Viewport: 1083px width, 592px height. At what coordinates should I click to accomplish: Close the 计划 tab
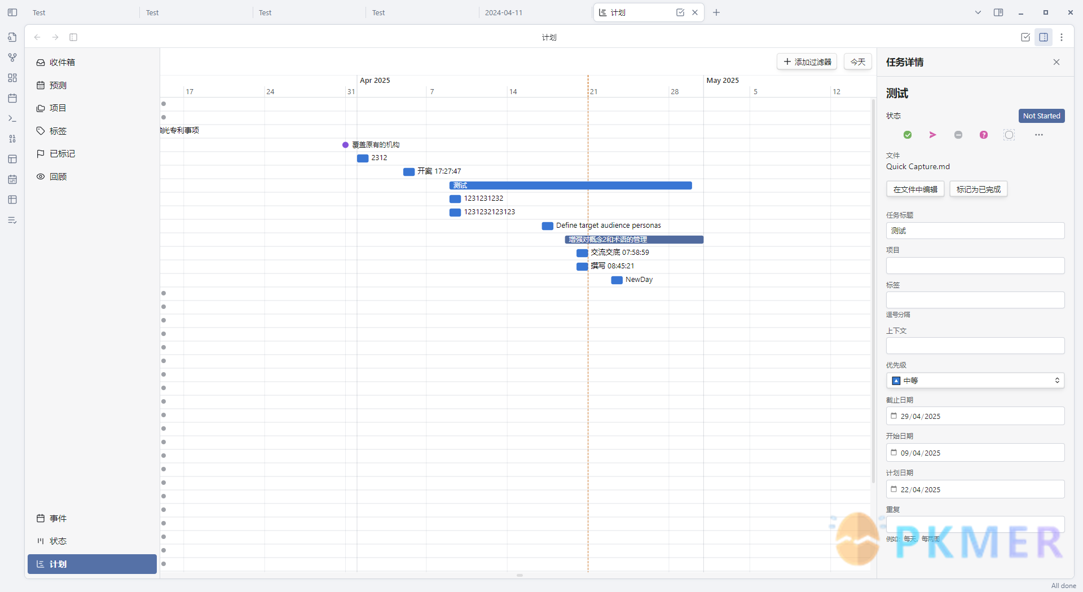coord(695,12)
